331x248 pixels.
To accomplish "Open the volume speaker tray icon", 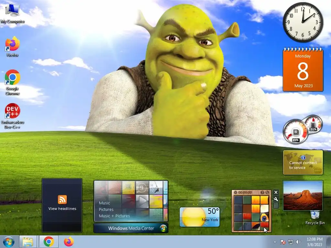I will pyautogui.click(x=298, y=242).
